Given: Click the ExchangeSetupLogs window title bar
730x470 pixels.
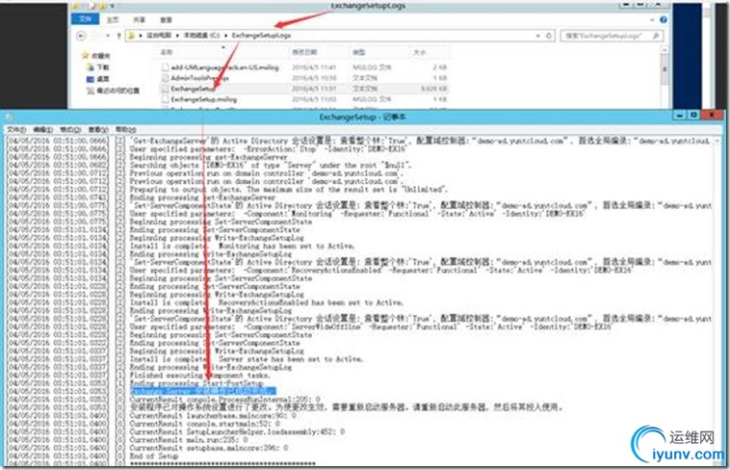Looking at the screenshot, I should (368, 6).
